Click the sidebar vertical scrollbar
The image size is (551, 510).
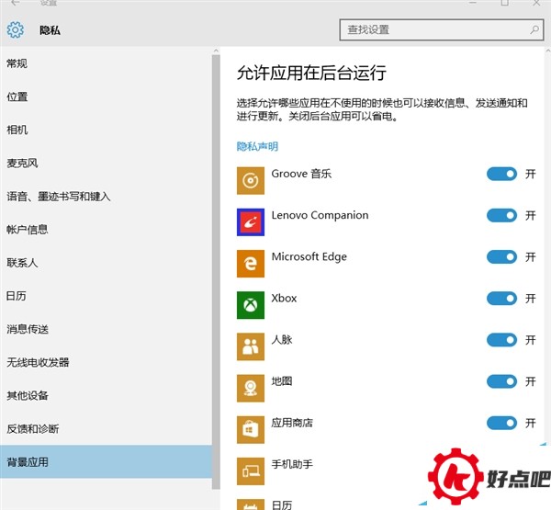[x=216, y=272]
